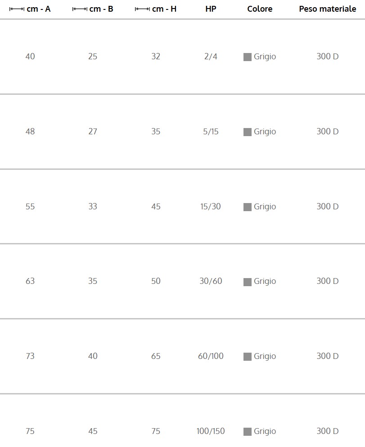The width and height of the screenshot is (365, 447).
Task: Click the dimension icon beside cm - H
Action: click(x=142, y=9)
